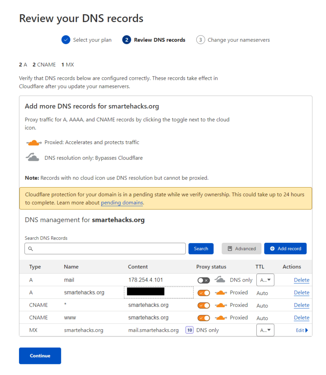Click the name smartehacks.org in the MX row
Image resolution: width=326 pixels, height=375 pixels.
click(x=84, y=330)
